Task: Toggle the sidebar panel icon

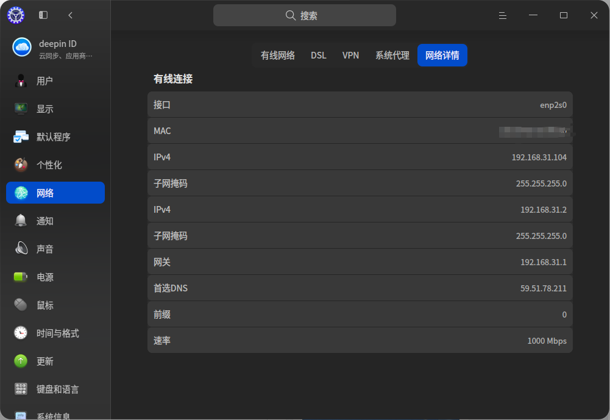Action: click(x=43, y=15)
